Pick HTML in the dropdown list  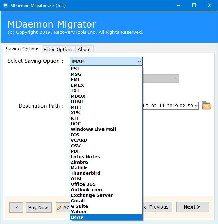tap(106, 102)
